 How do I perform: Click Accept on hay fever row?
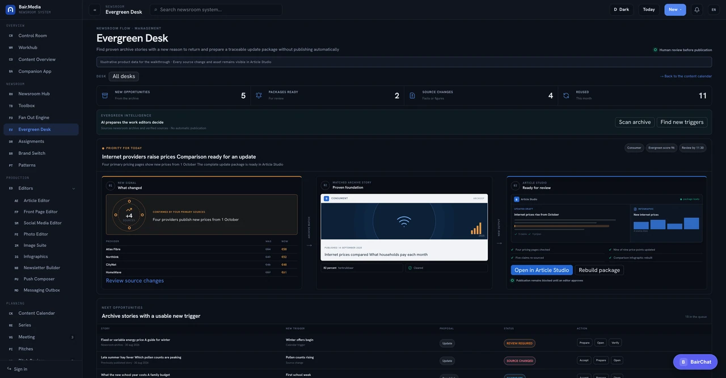584,360
